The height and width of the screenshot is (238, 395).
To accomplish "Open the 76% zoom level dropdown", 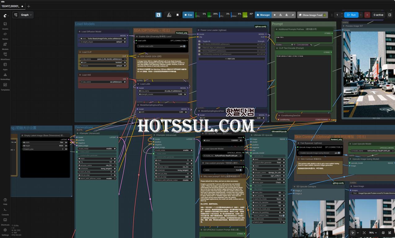I will [372, 233].
